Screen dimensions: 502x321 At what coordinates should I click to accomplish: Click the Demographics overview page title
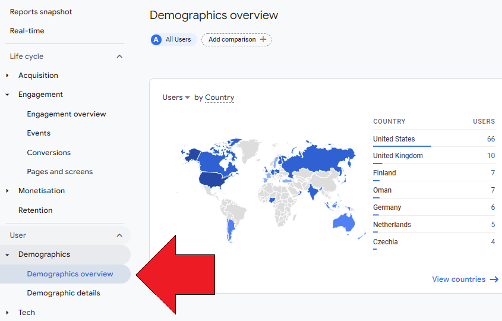[x=214, y=15]
